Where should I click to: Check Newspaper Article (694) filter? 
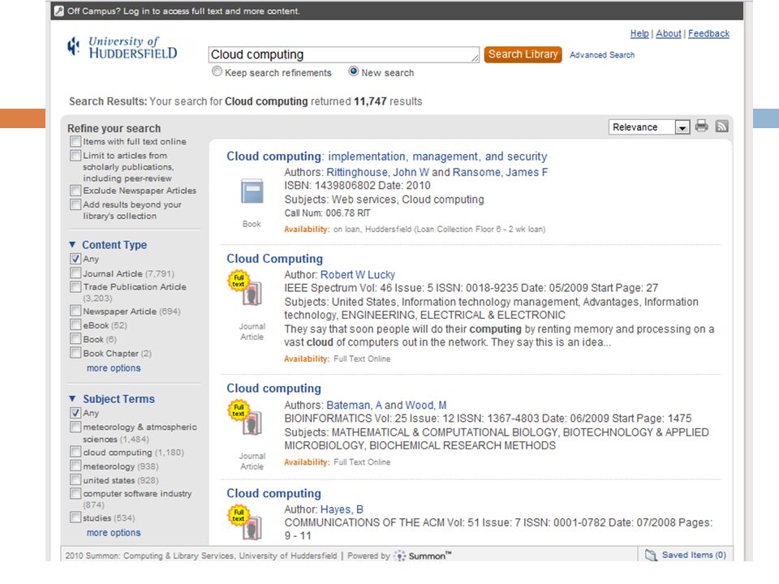75,311
